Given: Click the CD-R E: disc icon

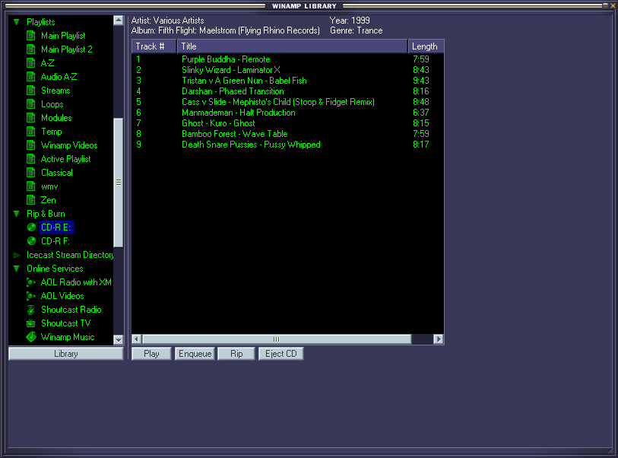Looking at the screenshot, I should click(x=31, y=227).
